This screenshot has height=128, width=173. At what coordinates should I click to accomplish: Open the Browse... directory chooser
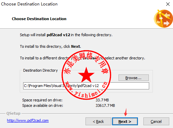(133, 78)
